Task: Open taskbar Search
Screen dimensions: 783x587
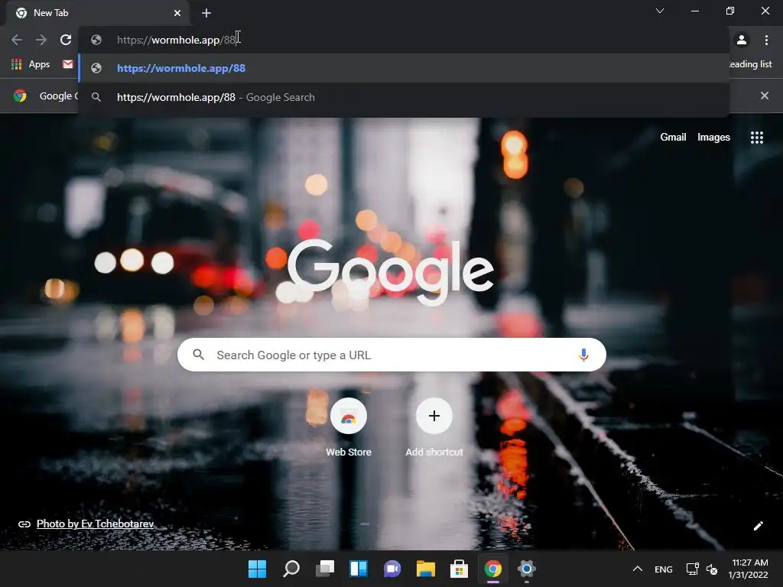Action: coord(291,569)
